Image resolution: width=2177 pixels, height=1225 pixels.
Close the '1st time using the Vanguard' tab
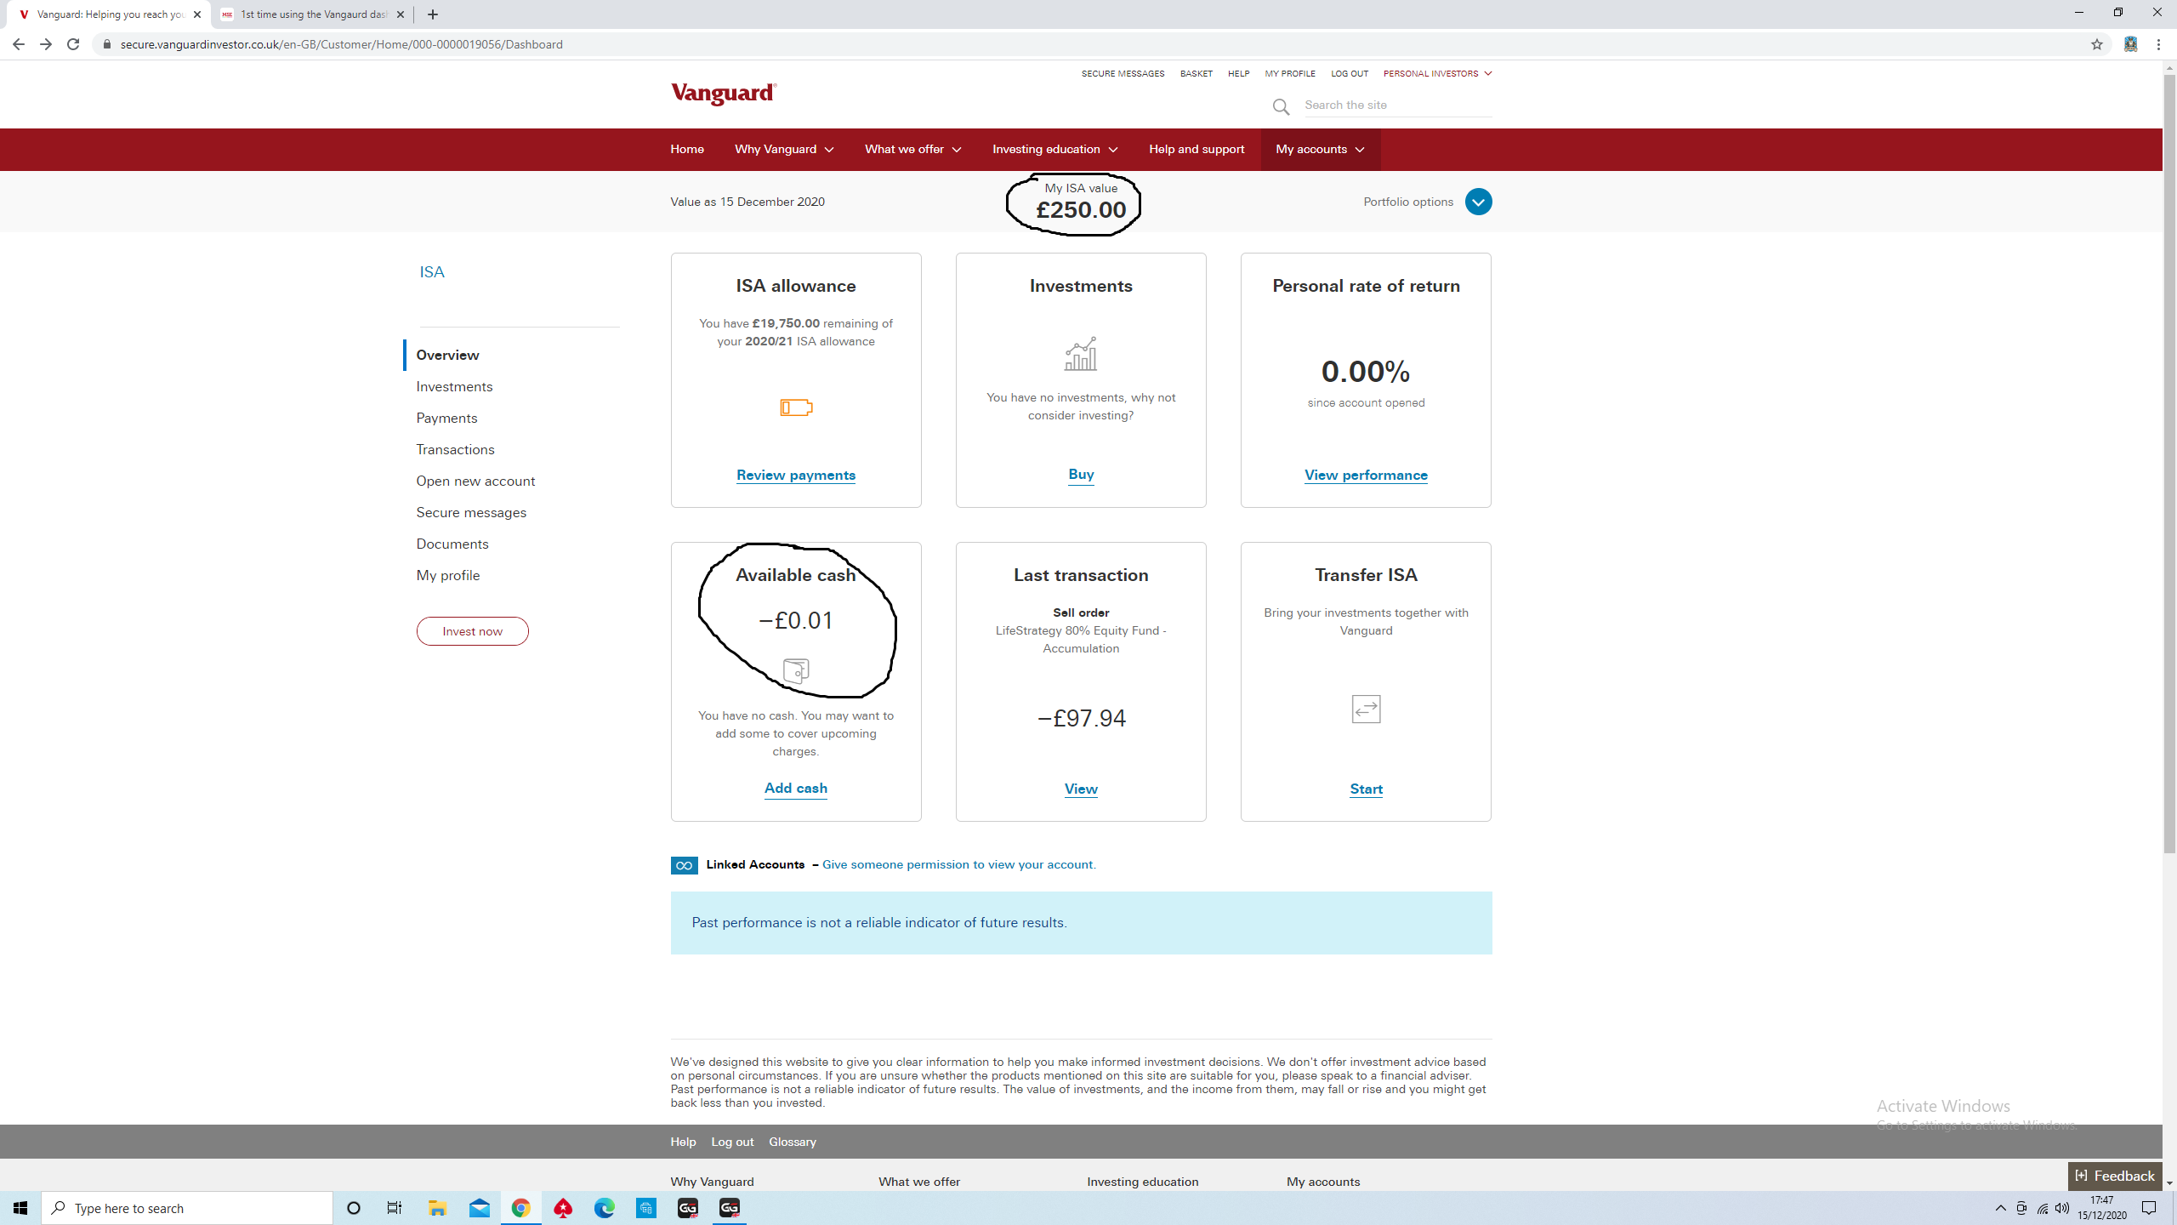(401, 14)
